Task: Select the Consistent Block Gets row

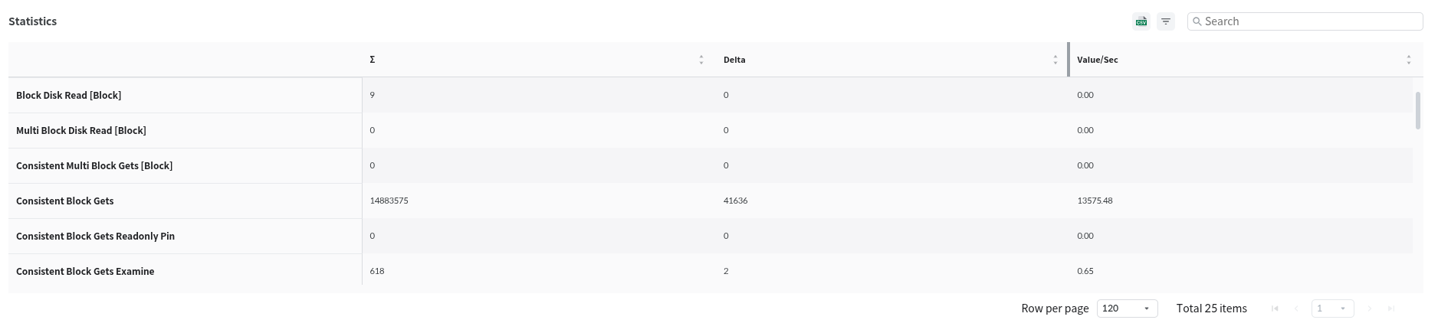Action: 65,201
